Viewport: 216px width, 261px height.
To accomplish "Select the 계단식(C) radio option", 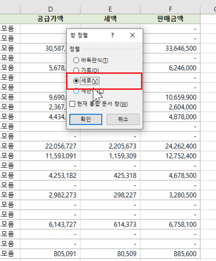I will (88, 91).
